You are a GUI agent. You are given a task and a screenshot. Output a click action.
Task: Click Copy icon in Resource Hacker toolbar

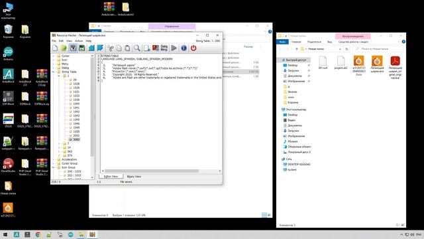pyautogui.click(x=119, y=48)
